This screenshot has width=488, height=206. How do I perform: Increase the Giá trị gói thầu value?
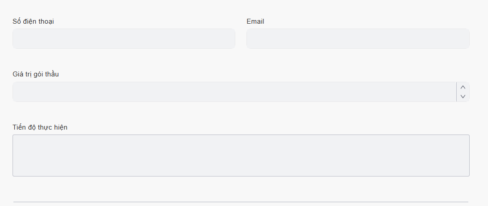(463, 87)
